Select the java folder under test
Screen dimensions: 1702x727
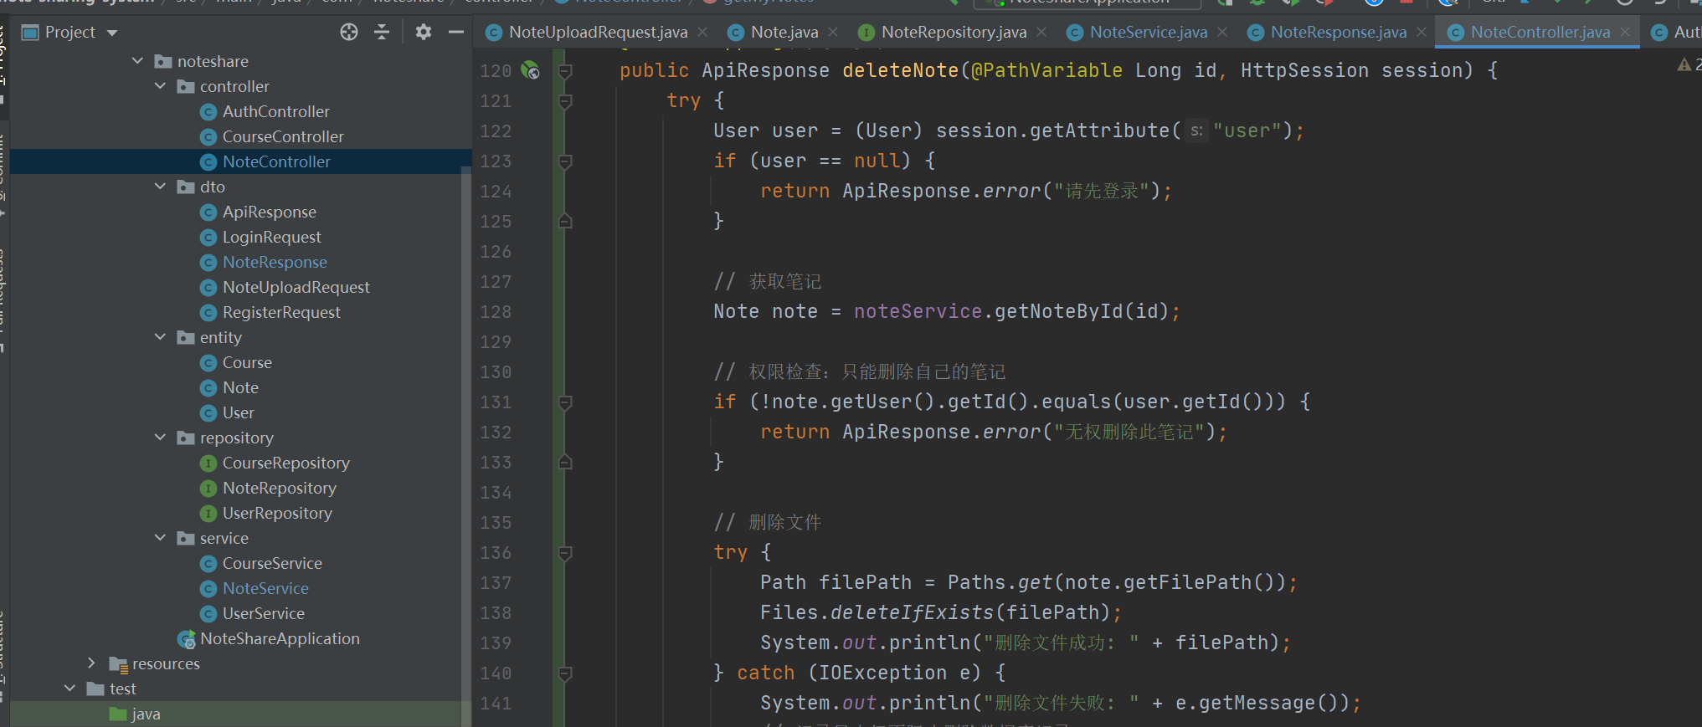146,714
